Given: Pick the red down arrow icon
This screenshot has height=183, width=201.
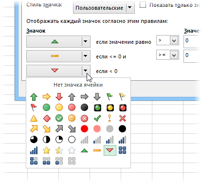Looking at the screenshot, I should (59, 97).
